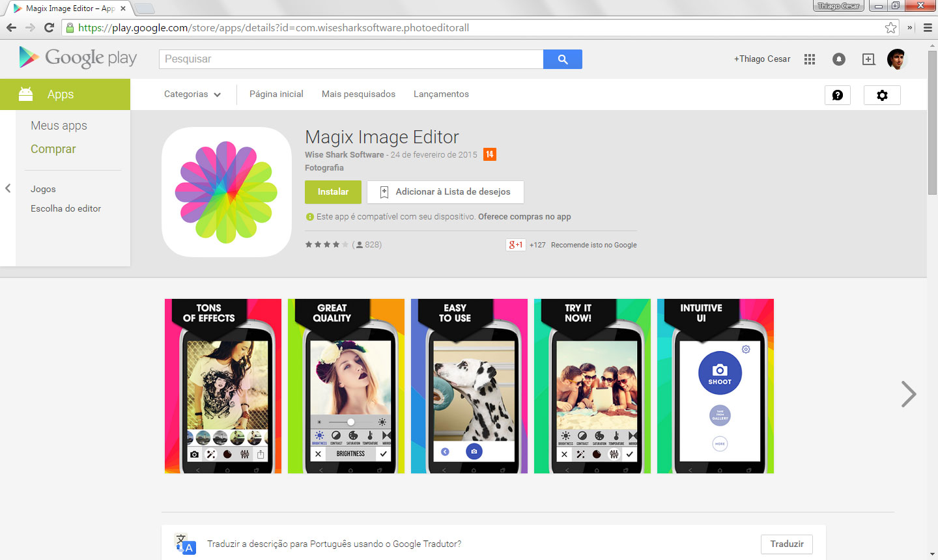Open the Lançamentos tab
Viewport: 938px width, 560px height.
pyautogui.click(x=441, y=94)
